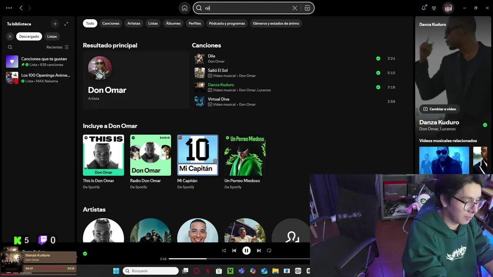Toggle saved checkmark for Dile
This screenshot has width=493, height=277.
click(378, 58)
